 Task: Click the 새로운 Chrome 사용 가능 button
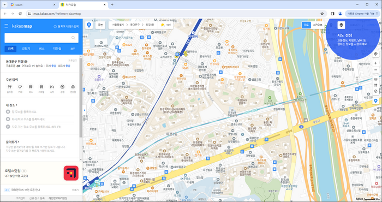(x=361, y=14)
